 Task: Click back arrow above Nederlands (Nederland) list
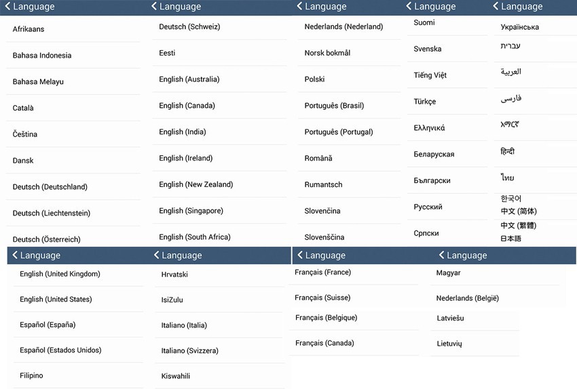tap(299, 7)
